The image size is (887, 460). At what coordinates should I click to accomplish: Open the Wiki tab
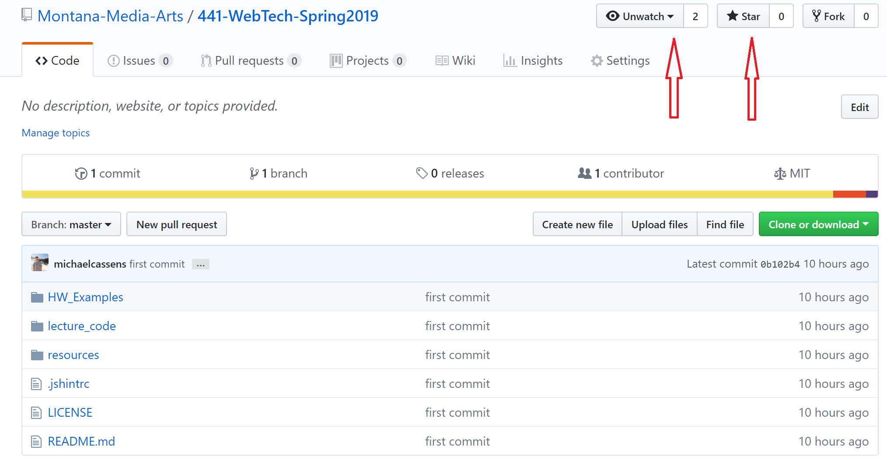(x=455, y=60)
